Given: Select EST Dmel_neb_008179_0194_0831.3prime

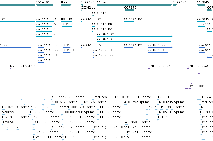Looking at the screenshot, I should (x=122, y=97).
